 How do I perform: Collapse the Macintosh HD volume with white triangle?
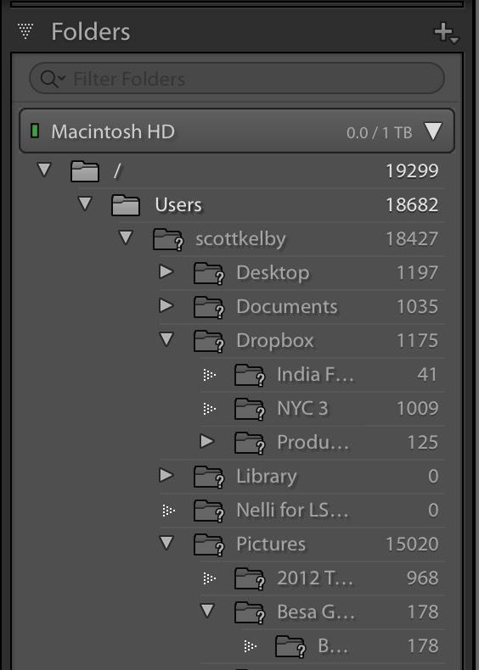point(433,131)
